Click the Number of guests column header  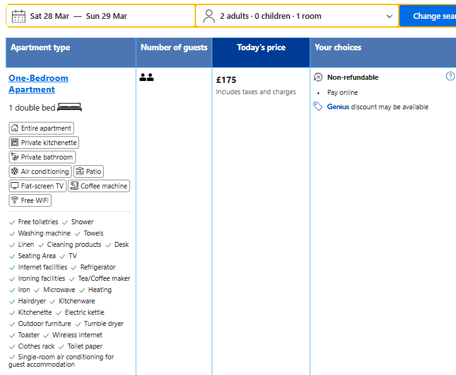174,53
